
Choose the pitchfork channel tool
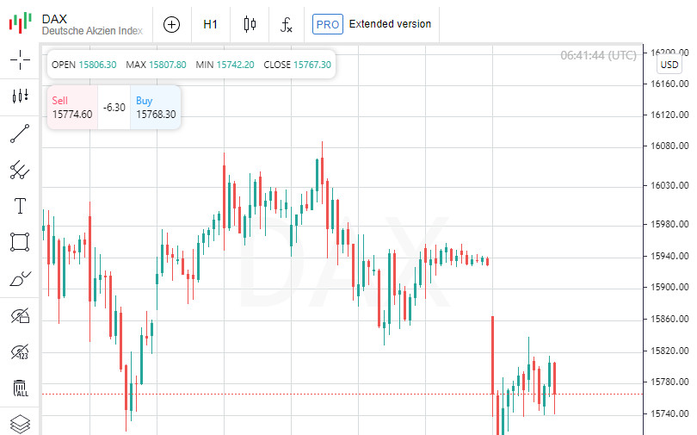click(20, 170)
